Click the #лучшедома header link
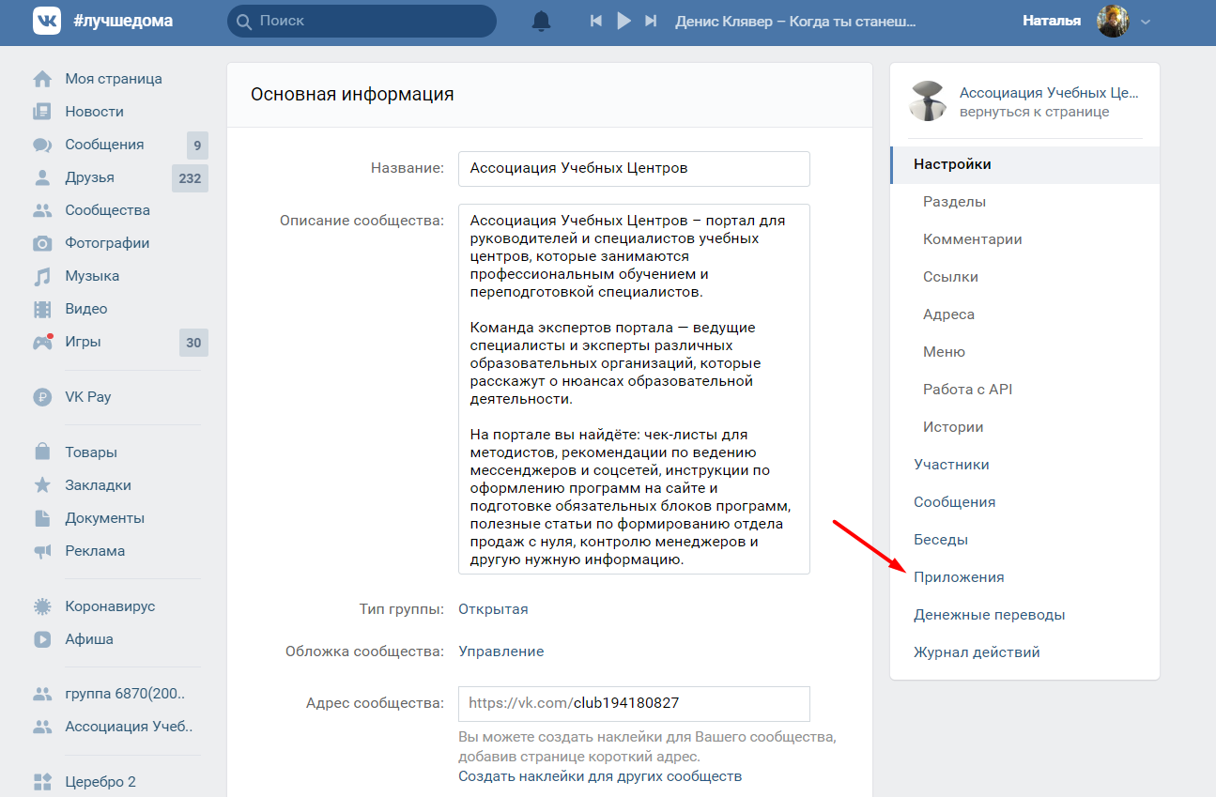Image resolution: width=1216 pixels, height=797 pixels. pyautogui.click(x=123, y=21)
